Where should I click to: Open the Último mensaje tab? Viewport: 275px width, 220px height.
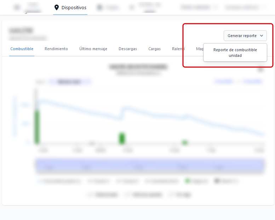tap(93, 49)
